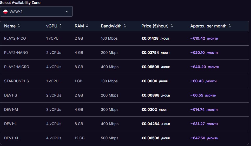The image size is (251, 146).
Task: Click the ~€40.20 monthly estimate
Action: 198,67
